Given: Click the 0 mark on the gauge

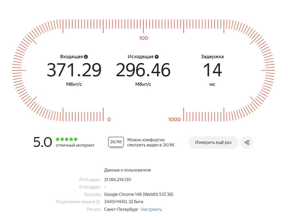Looking at the screenshot, I should pyautogui.click(x=109, y=120).
